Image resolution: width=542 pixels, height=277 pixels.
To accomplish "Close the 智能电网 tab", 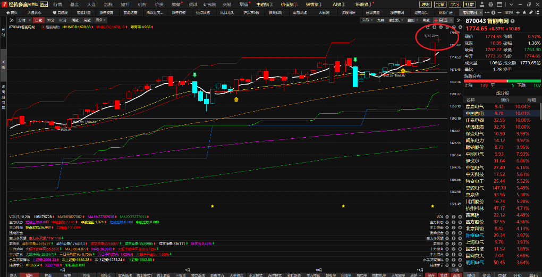I will 480,12.
